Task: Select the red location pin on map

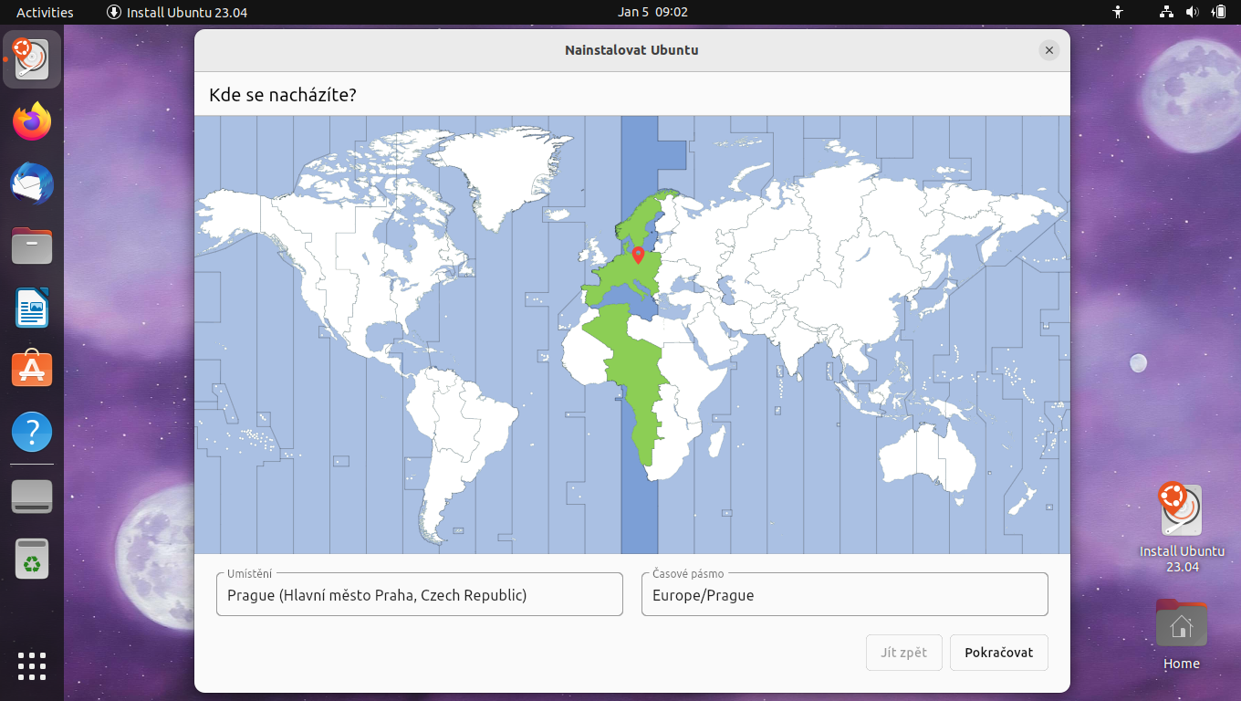Action: point(638,255)
